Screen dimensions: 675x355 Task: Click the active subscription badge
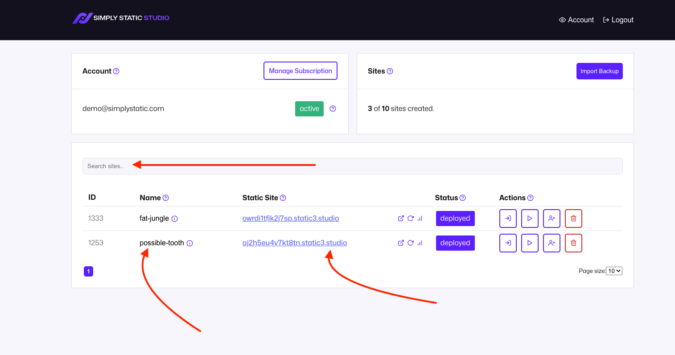(x=309, y=109)
